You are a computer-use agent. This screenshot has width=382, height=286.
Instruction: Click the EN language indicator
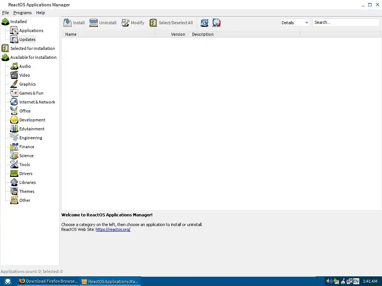click(356, 281)
